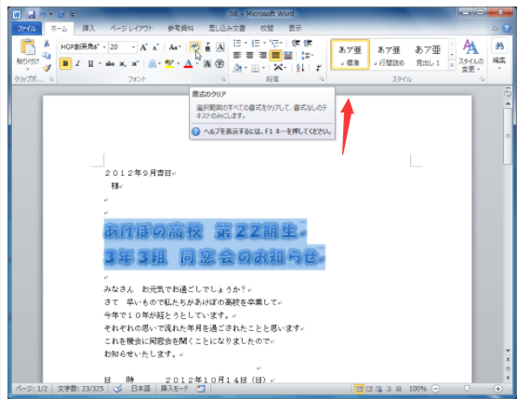Increase indent in the paragraph group
The image size is (517, 399).
pos(308,43)
